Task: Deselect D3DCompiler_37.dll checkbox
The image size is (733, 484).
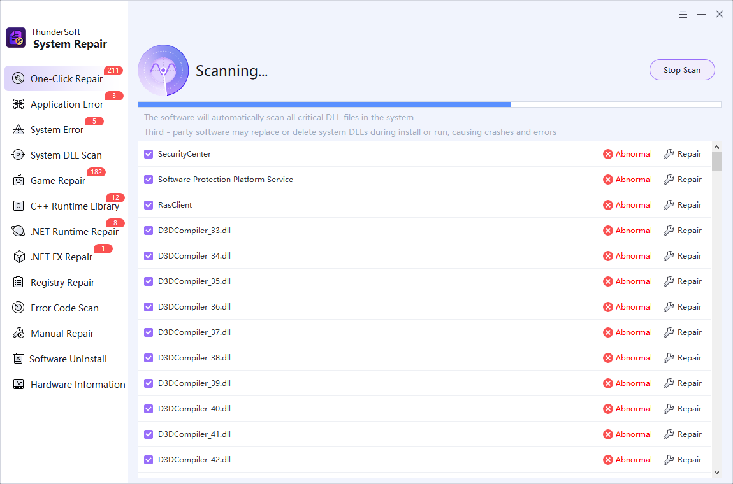Action: (149, 332)
